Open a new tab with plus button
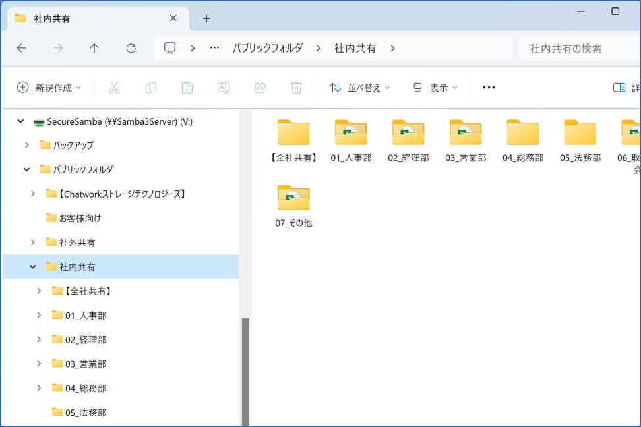Viewport: 641px width, 427px height. 206,19
